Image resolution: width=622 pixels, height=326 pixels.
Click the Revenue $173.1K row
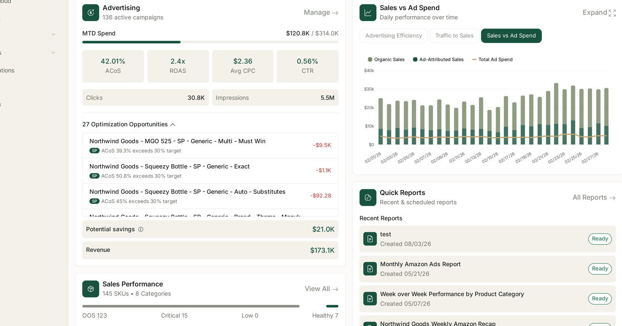tap(210, 250)
